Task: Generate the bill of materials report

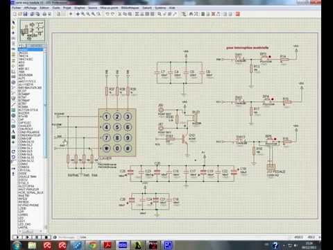Action: [225, 14]
